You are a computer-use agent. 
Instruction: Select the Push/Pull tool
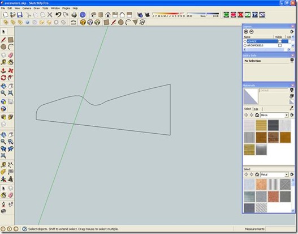click(3, 70)
